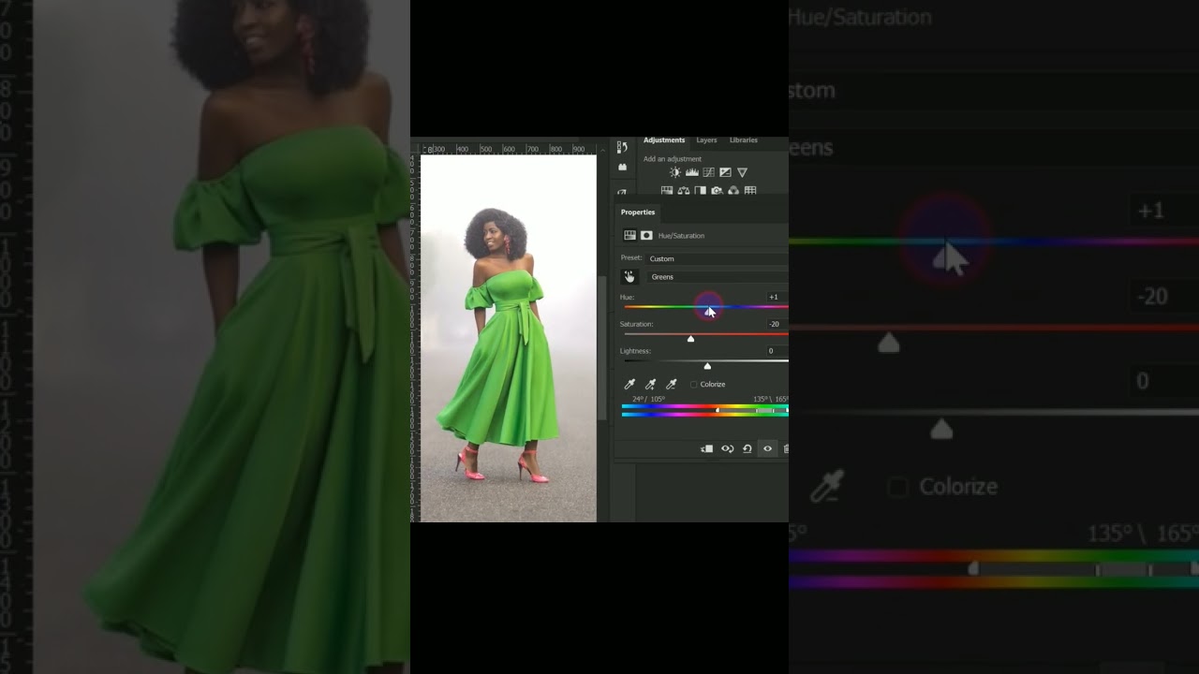Open the Greens color range dropdown
Image resolution: width=1199 pixels, height=674 pixels.
[718, 277]
